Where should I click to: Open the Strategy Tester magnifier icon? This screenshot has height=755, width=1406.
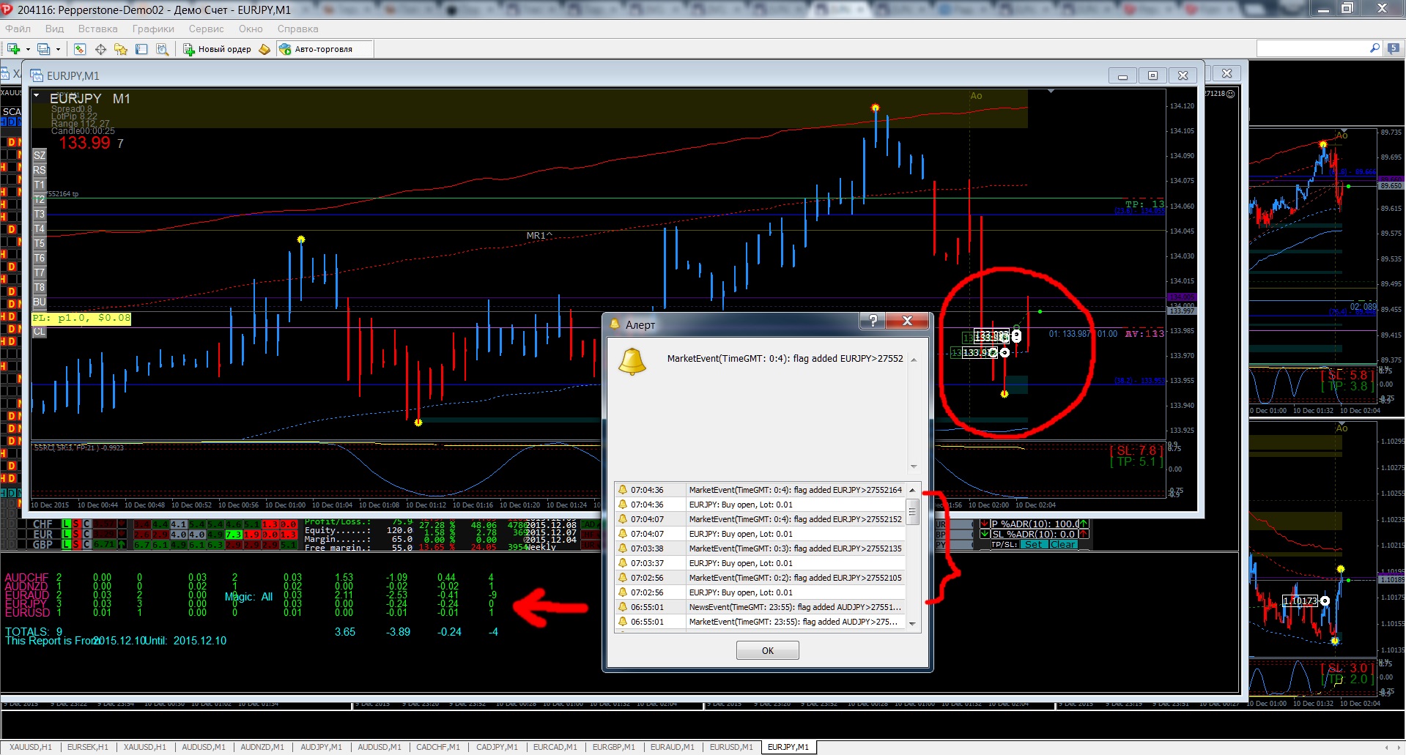[162, 49]
